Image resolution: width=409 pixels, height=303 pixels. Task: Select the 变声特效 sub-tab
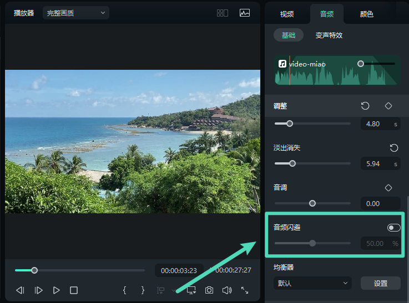329,35
